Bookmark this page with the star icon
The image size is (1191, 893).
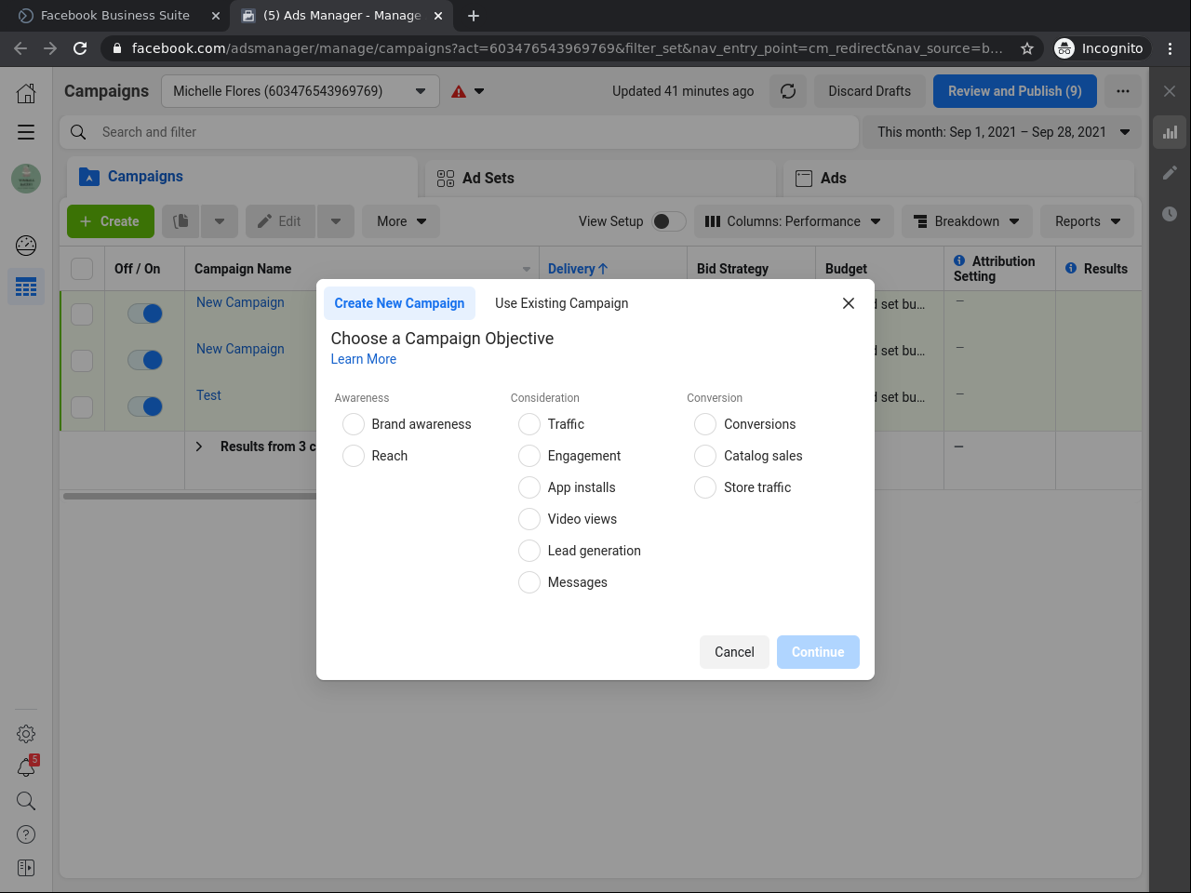pyautogui.click(x=1027, y=48)
